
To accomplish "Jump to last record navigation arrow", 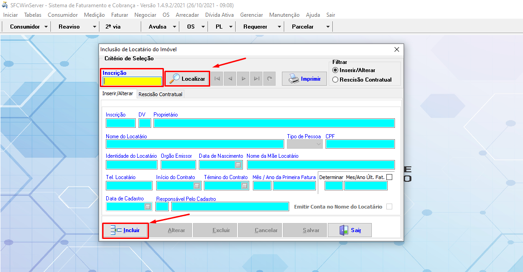I will [x=257, y=79].
